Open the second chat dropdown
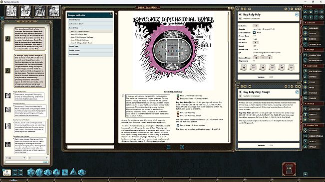 (38, 158)
